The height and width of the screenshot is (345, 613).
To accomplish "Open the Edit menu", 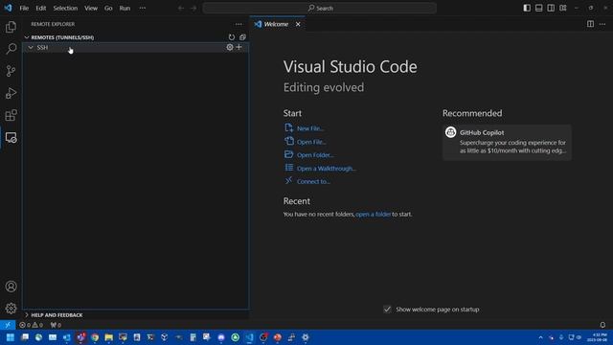I will pos(41,8).
